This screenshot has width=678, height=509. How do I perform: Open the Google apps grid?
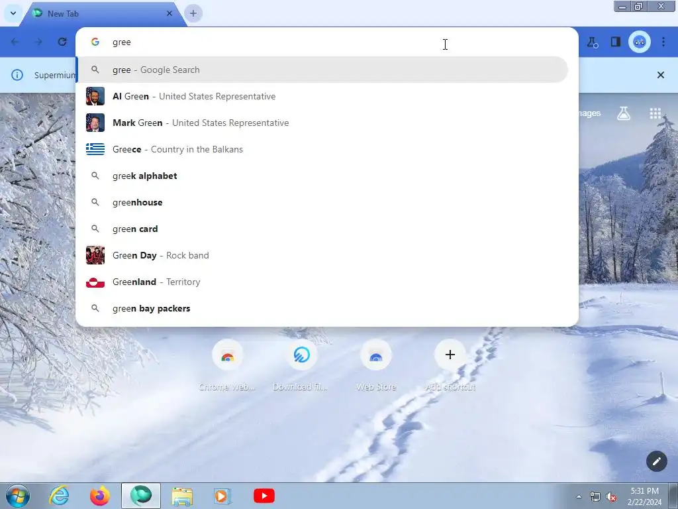coord(655,113)
